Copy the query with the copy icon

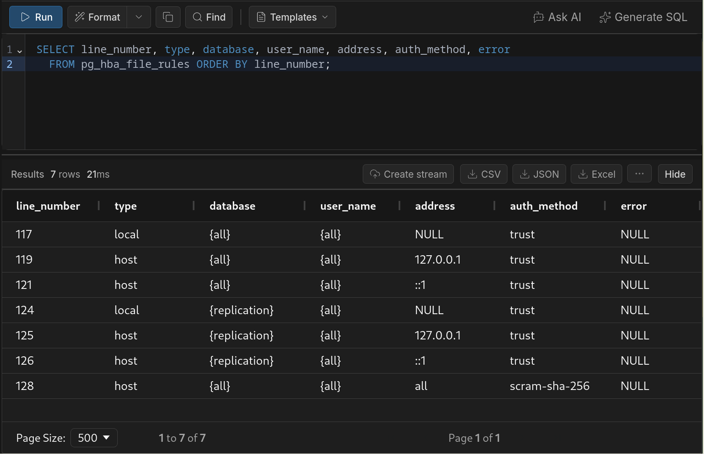point(168,17)
